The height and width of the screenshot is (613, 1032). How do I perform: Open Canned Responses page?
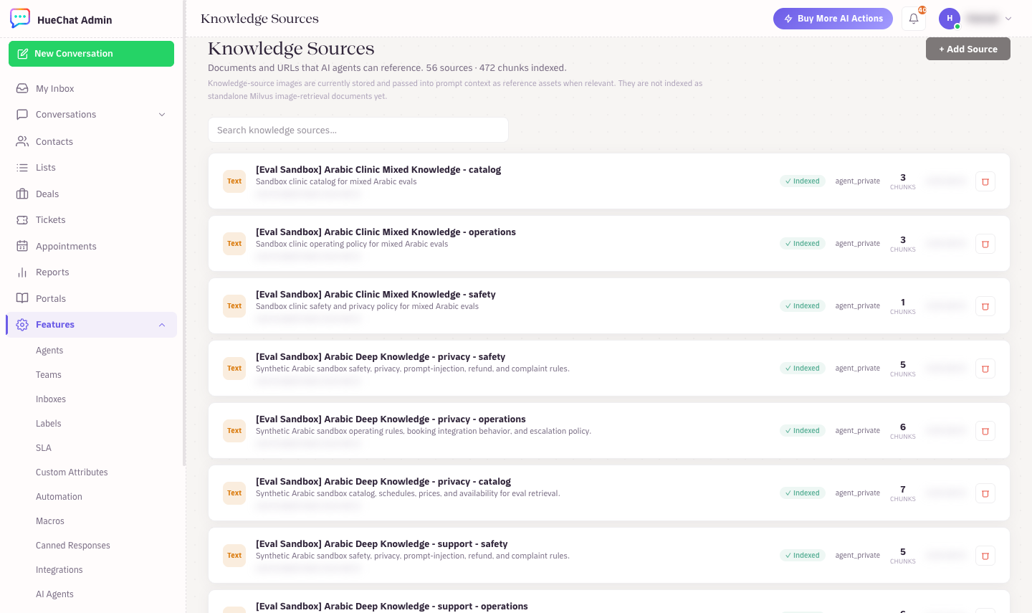click(73, 546)
